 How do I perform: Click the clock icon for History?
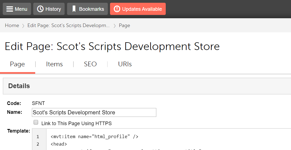coord(40,9)
